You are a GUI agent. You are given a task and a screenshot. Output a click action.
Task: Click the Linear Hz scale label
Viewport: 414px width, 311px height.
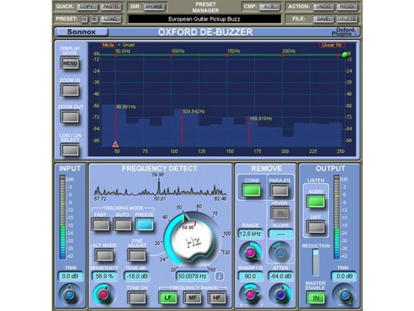point(332,45)
